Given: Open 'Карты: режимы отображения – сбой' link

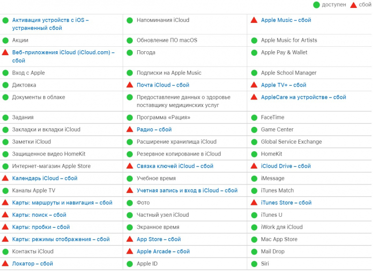Looking at the screenshot, I should coord(61,239).
